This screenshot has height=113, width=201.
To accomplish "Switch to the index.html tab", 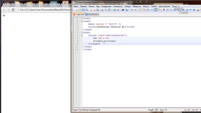I will (79, 15).
